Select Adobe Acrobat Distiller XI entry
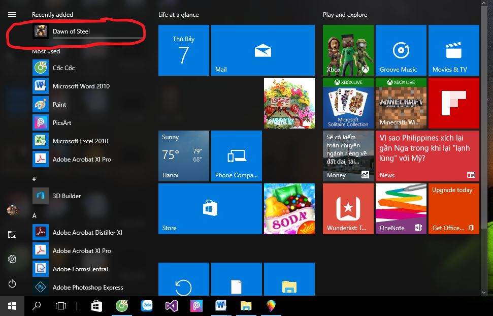Viewport: 493px width, 316px height. tap(88, 232)
